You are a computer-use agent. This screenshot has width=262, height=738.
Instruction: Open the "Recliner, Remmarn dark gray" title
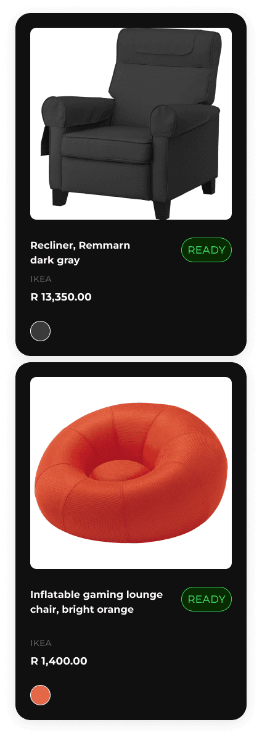80,253
